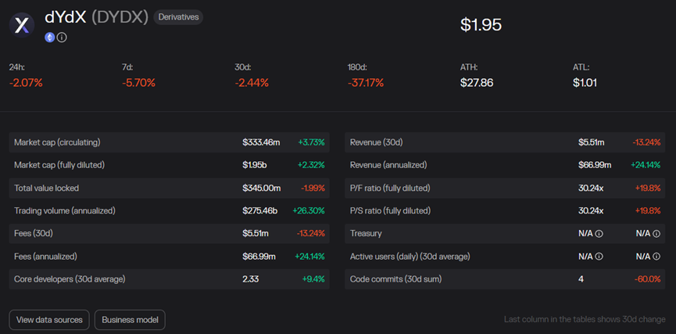Select the Derivatives category tag
The width and height of the screenshot is (676, 334).
177,17
